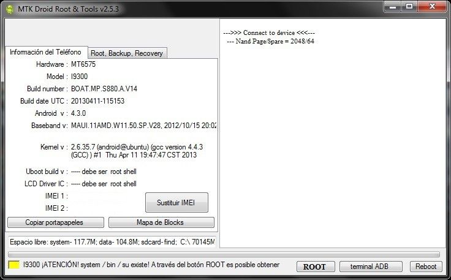Image resolution: width=451 pixels, height=280 pixels.
Task: Click the IMEI 1 label
Action: pyautogui.click(x=56, y=196)
